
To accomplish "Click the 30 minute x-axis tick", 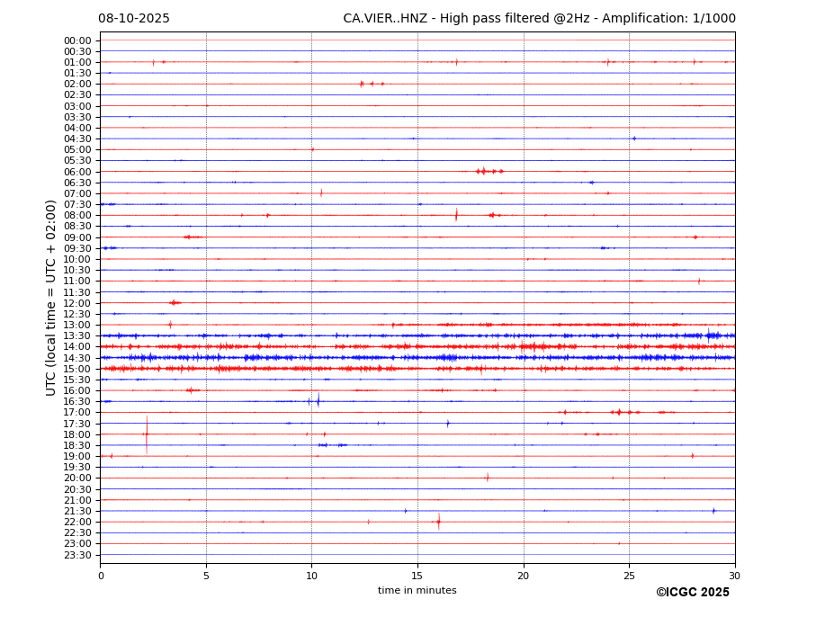I will [x=735, y=576].
